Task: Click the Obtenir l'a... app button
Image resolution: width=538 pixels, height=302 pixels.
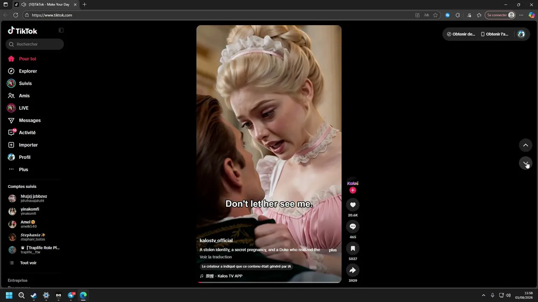Action: click(x=495, y=34)
